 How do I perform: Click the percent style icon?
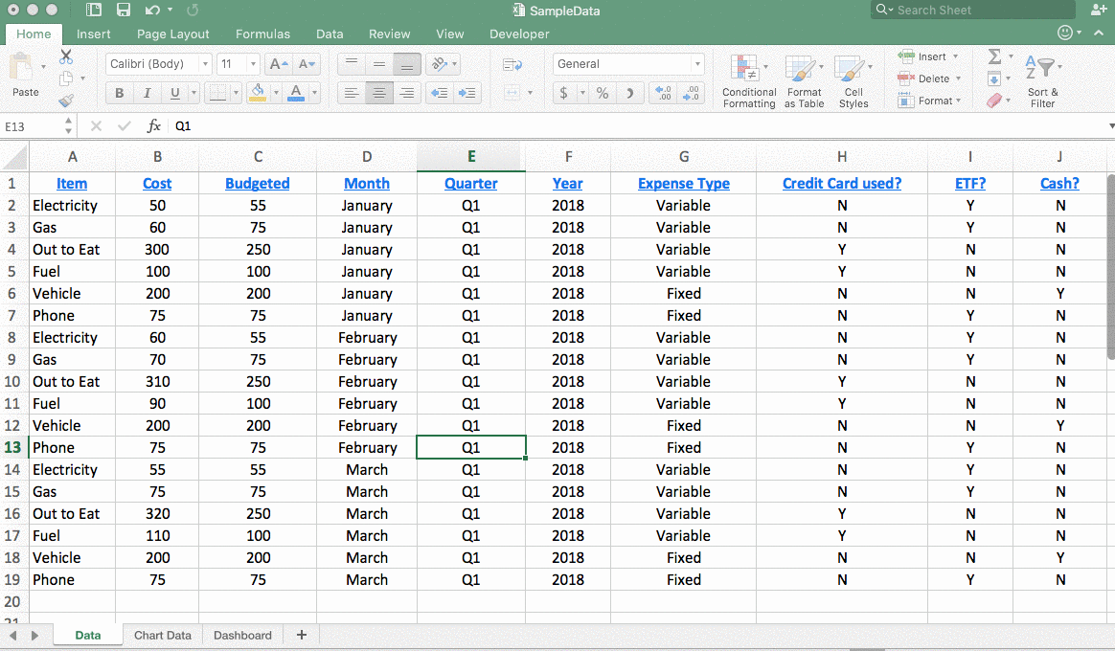tap(601, 94)
